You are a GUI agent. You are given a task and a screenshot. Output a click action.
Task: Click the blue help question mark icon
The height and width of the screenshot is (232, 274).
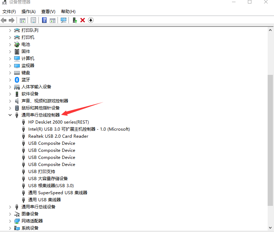coord(44,20)
